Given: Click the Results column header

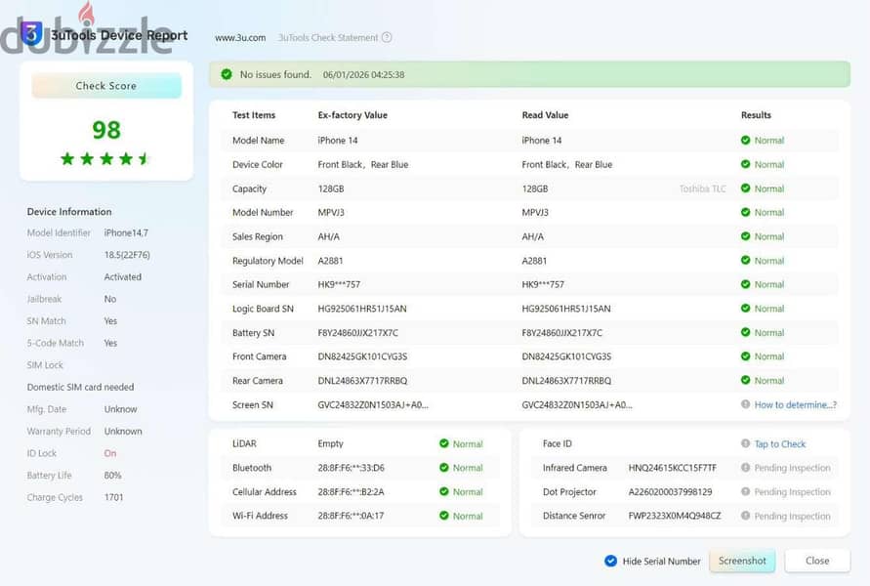Looking at the screenshot, I should tap(756, 115).
